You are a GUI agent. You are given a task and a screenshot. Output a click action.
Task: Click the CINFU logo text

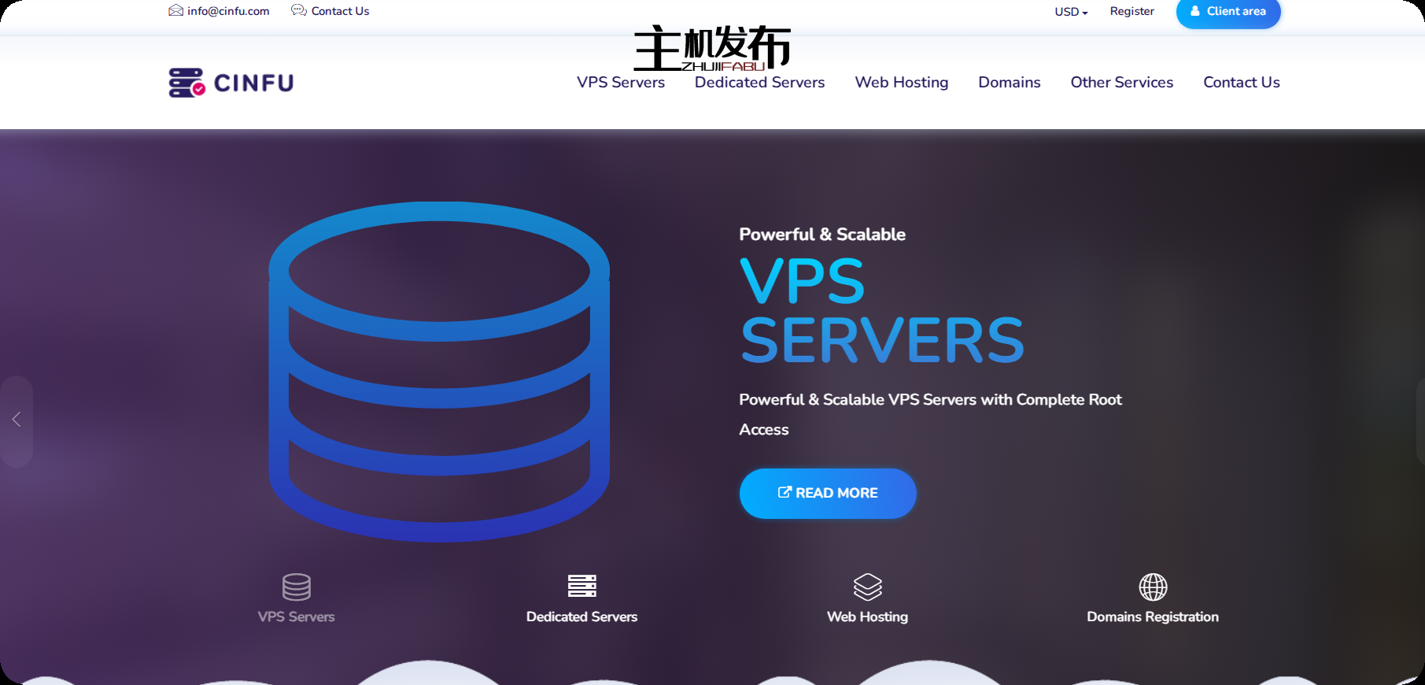(x=253, y=83)
